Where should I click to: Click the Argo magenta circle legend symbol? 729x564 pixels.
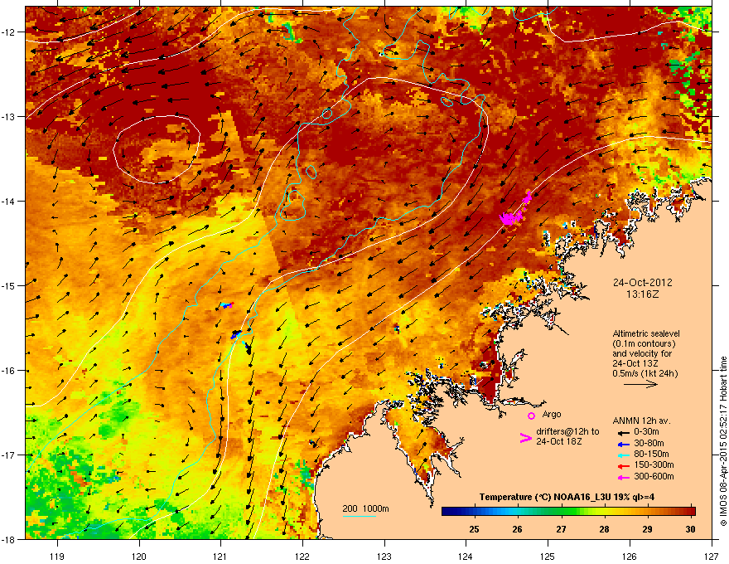[x=531, y=416]
